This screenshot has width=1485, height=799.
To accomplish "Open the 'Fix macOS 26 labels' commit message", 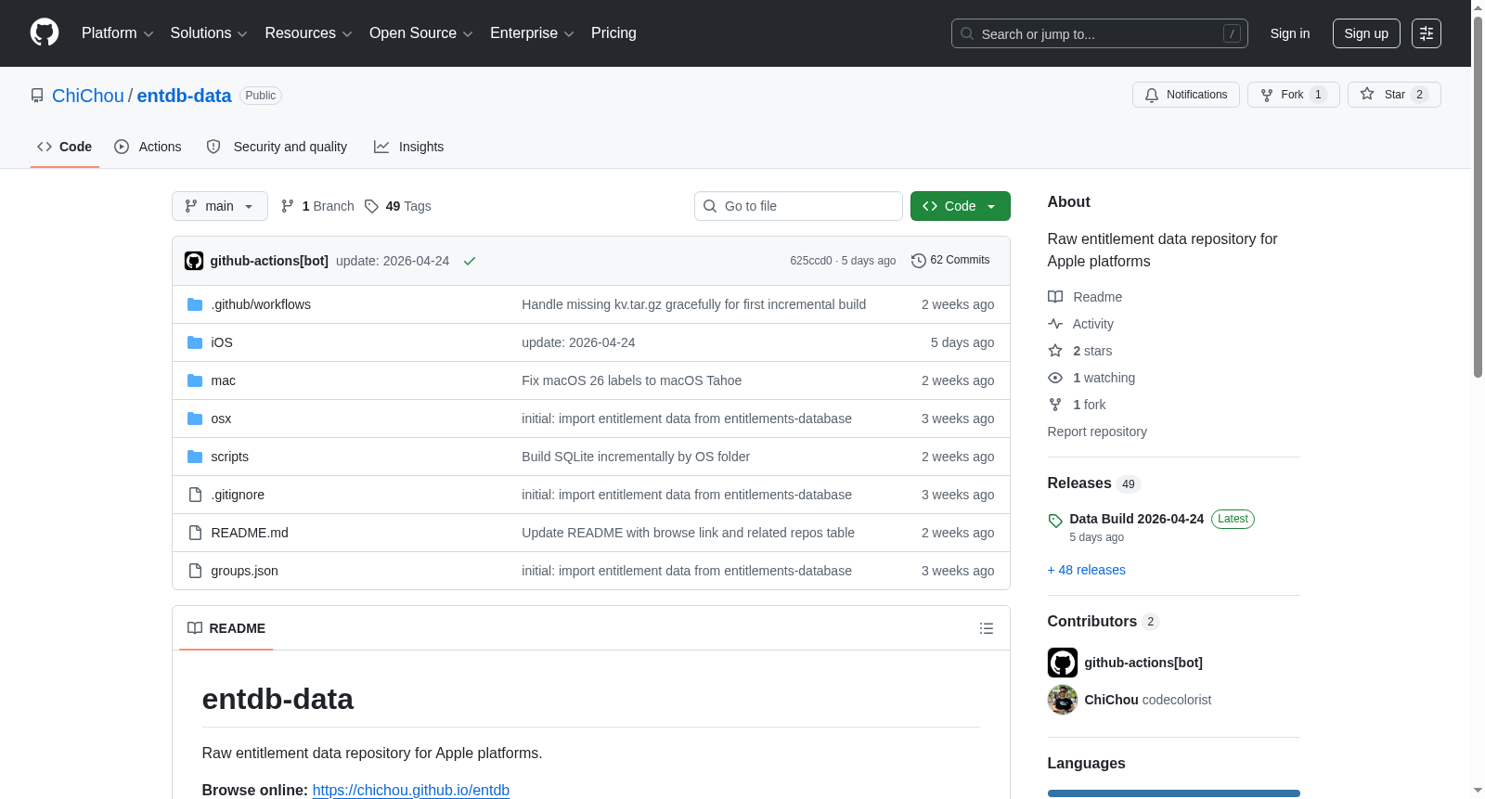I will pyautogui.click(x=632, y=380).
